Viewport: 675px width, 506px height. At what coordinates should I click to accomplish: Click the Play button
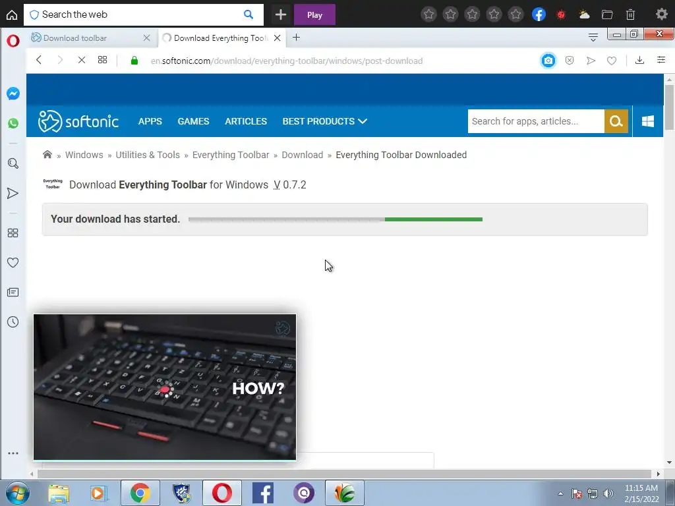(x=314, y=14)
